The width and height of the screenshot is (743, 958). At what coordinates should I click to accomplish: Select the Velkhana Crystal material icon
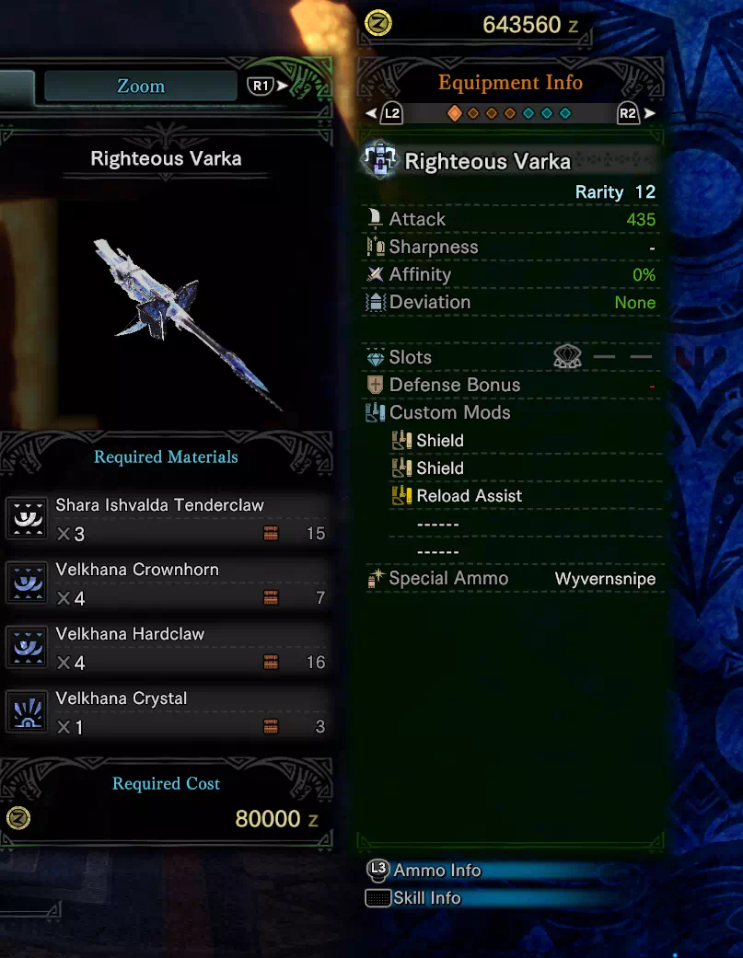point(27,711)
